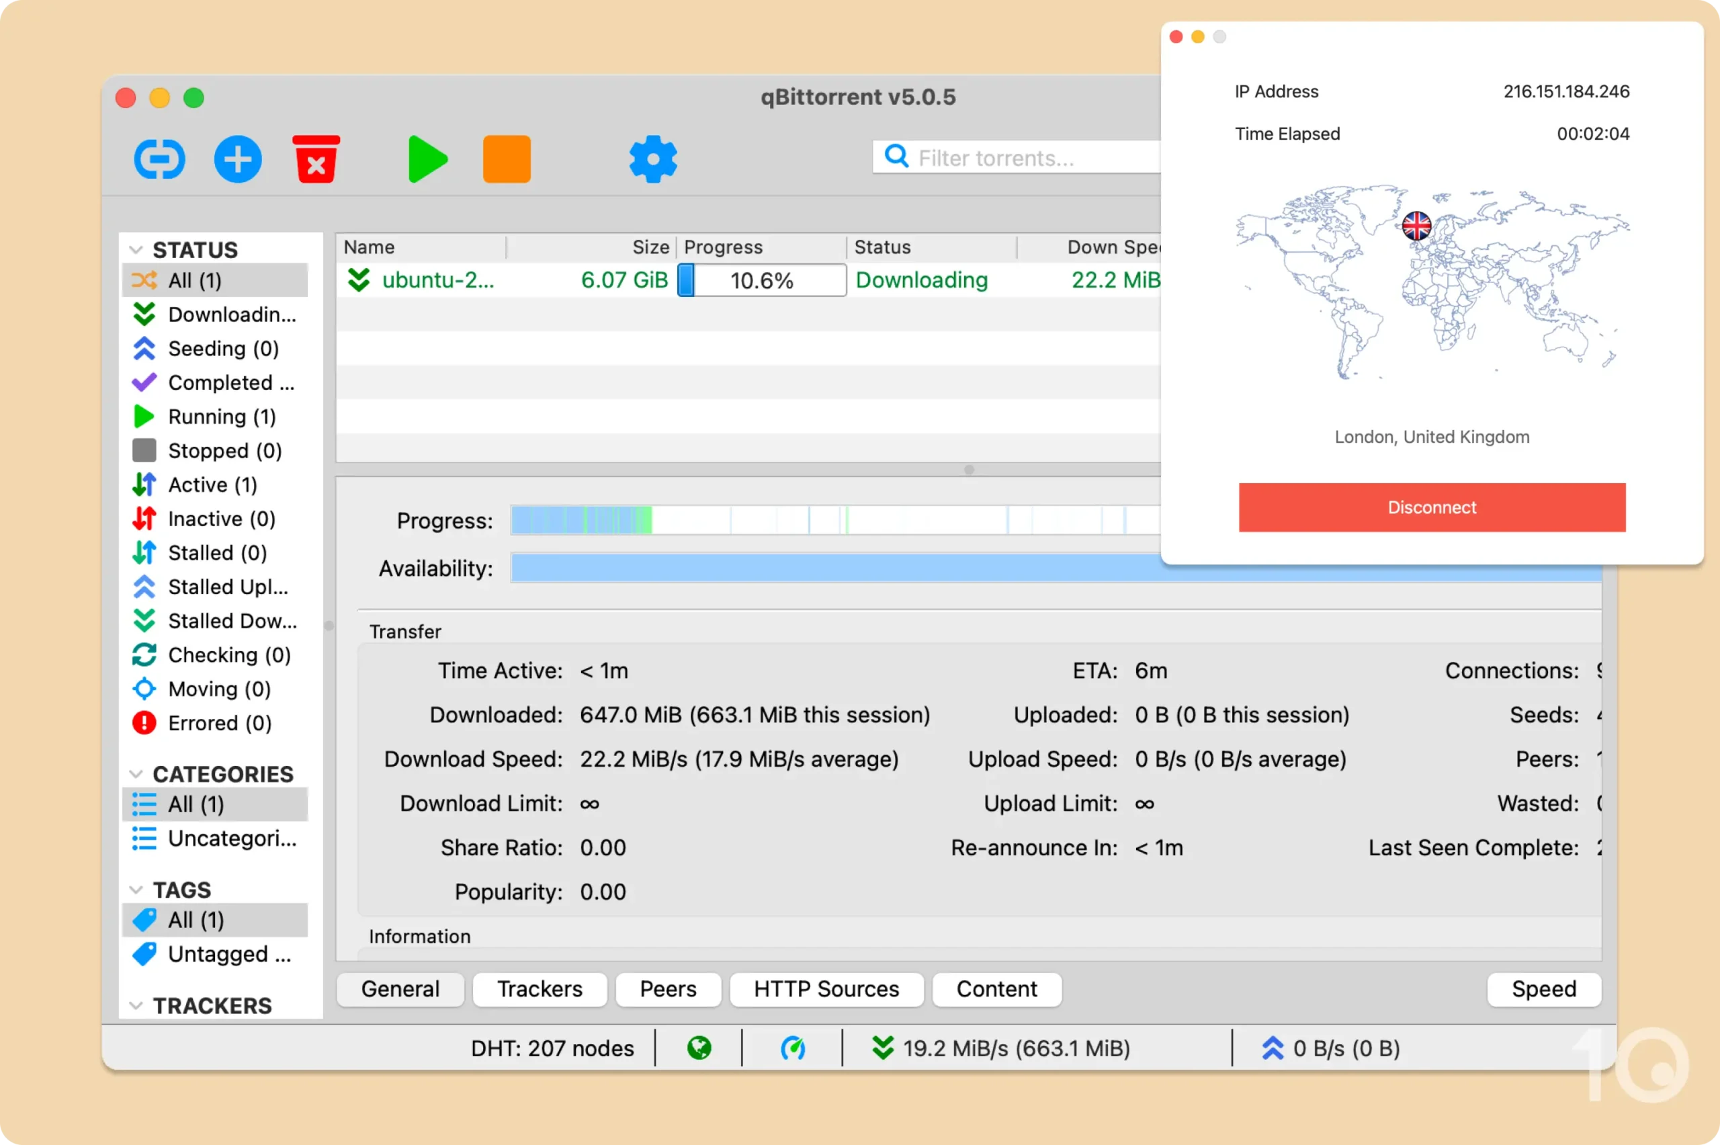Switch to the HTTP Sources tab
The width and height of the screenshot is (1720, 1145).
(826, 990)
